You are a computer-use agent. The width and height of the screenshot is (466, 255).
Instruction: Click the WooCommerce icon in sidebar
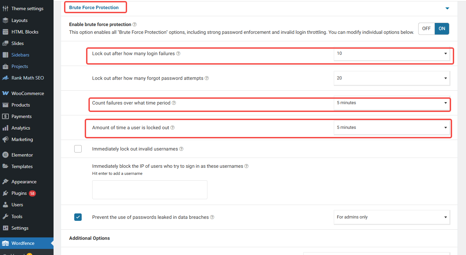pyautogui.click(x=5, y=93)
